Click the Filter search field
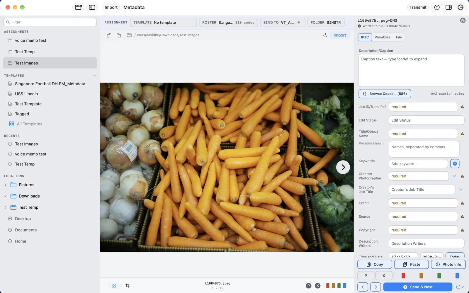Image resolution: width=469 pixels, height=293 pixels. tap(50, 22)
